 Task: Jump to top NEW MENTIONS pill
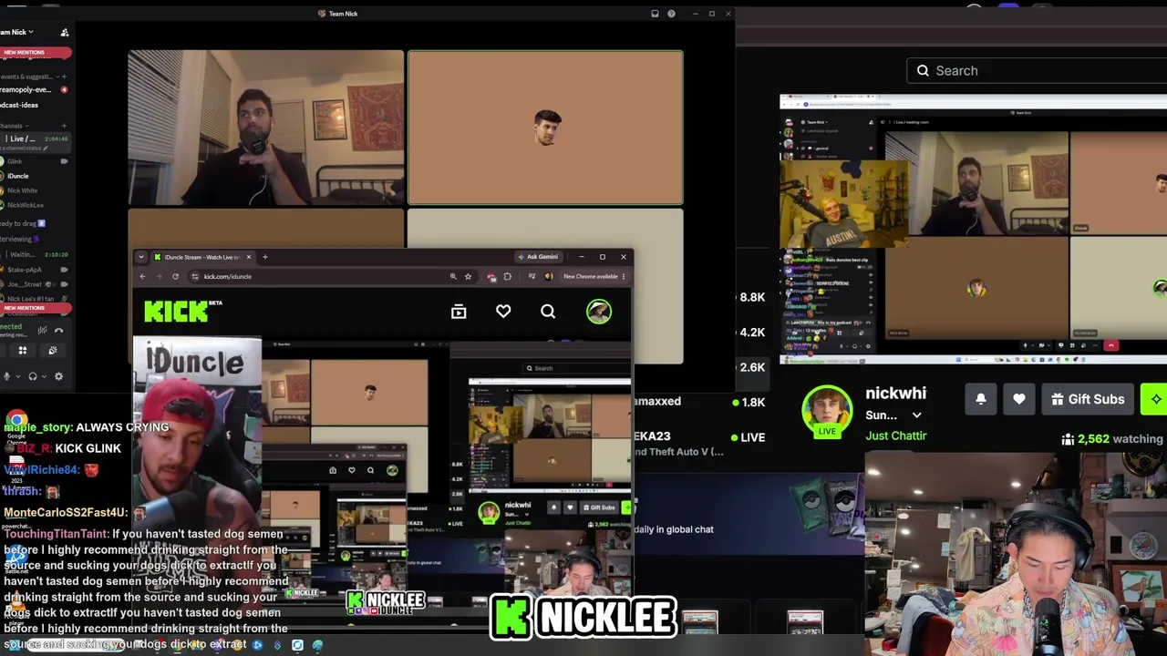(36, 52)
